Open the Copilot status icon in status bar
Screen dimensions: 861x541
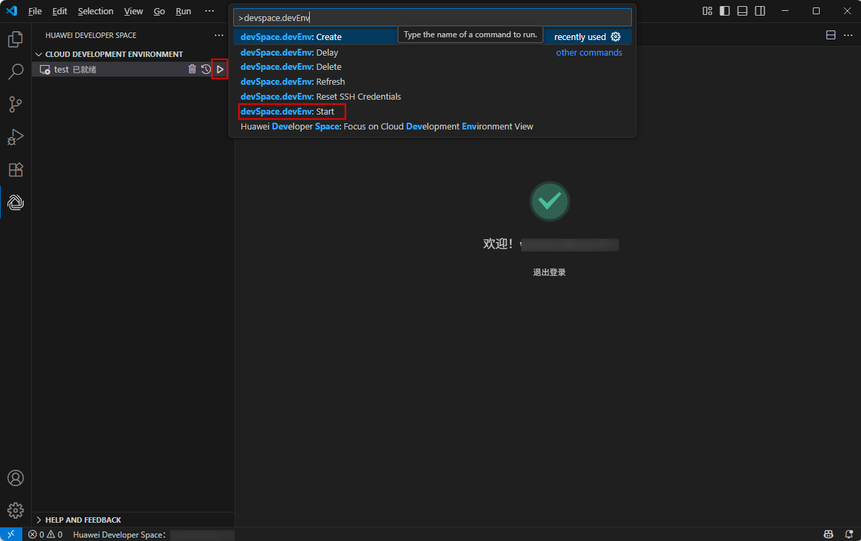click(x=828, y=534)
